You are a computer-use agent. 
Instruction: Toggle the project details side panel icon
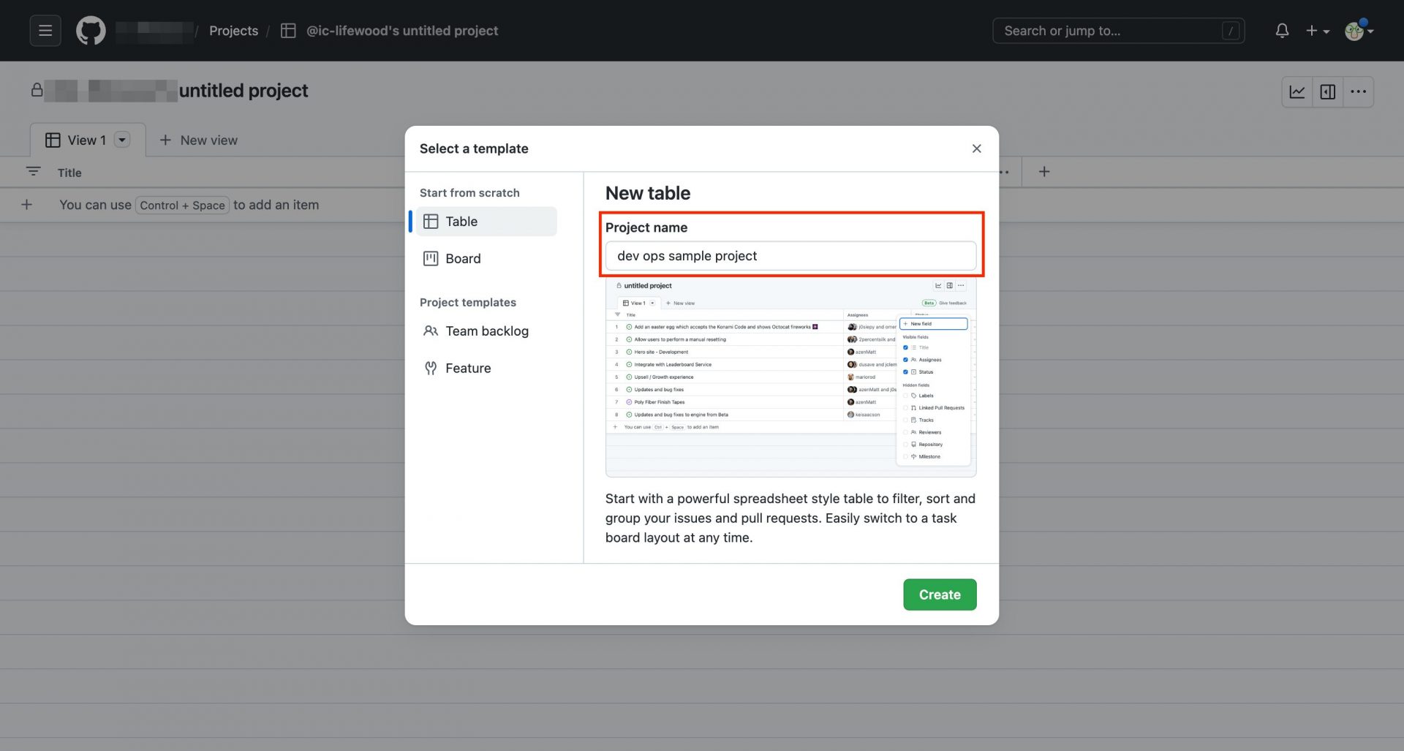pyautogui.click(x=1328, y=92)
